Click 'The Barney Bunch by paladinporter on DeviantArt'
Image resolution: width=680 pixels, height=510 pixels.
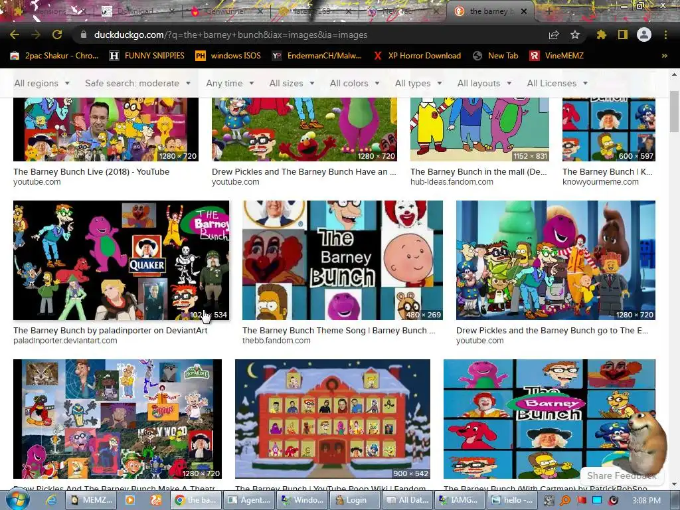(x=111, y=331)
